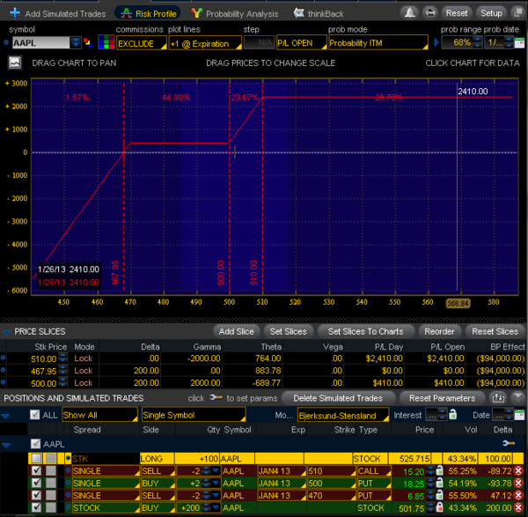Image resolution: width=528 pixels, height=517 pixels.
Task: Click the alert bell icon
Action: (x=409, y=13)
